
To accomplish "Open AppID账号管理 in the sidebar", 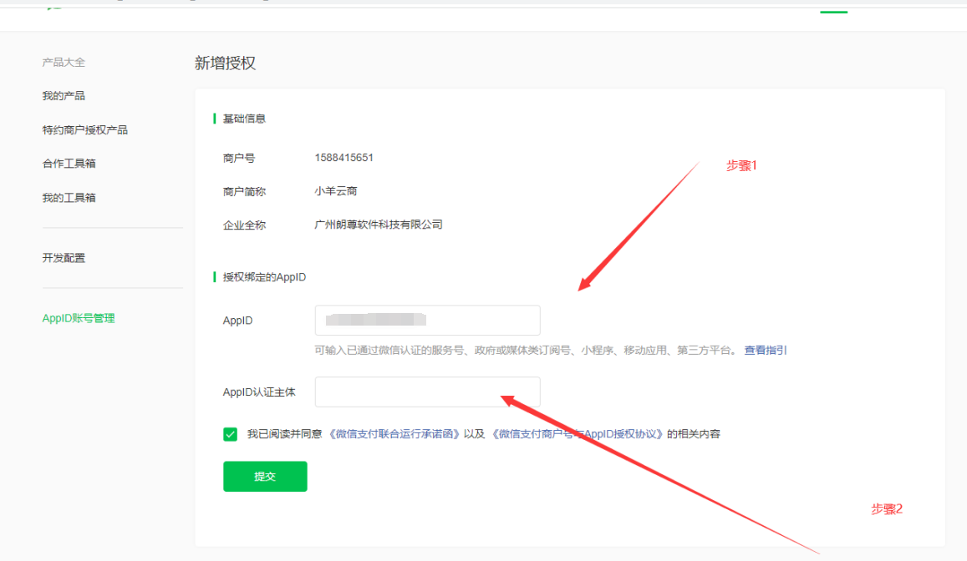I will point(79,318).
